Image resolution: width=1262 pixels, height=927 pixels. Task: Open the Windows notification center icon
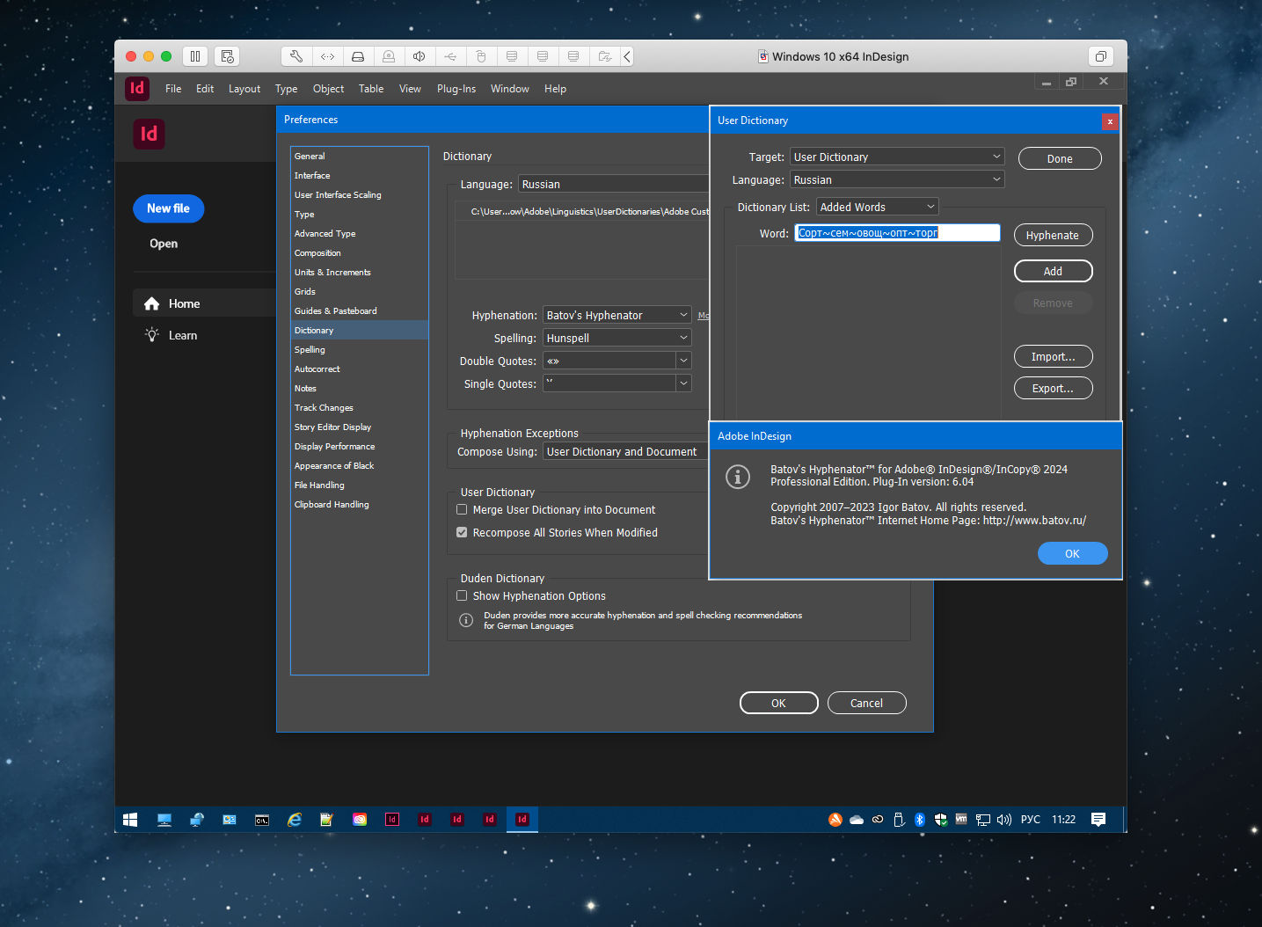pyautogui.click(x=1098, y=820)
